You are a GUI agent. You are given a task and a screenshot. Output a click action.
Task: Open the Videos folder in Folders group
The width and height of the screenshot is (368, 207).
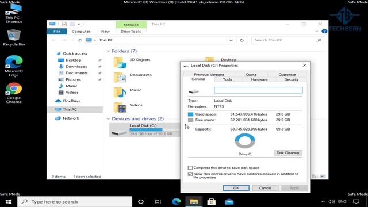pyautogui.click(x=128, y=108)
